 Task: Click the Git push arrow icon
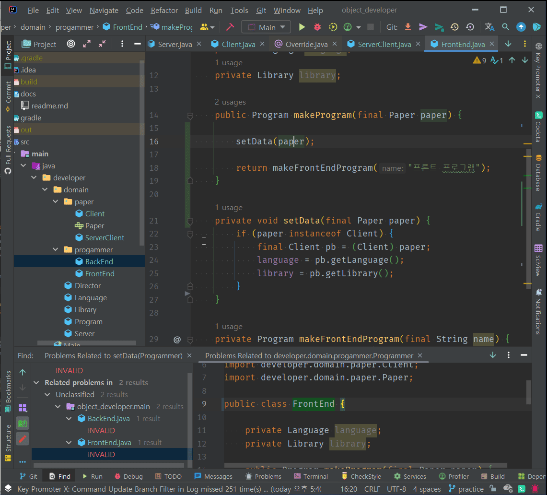(423, 27)
